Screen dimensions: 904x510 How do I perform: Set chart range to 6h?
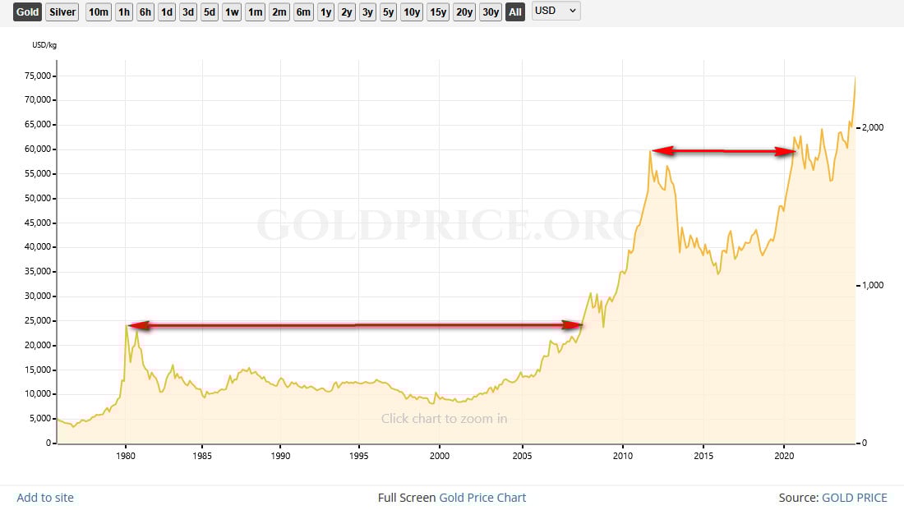145,12
